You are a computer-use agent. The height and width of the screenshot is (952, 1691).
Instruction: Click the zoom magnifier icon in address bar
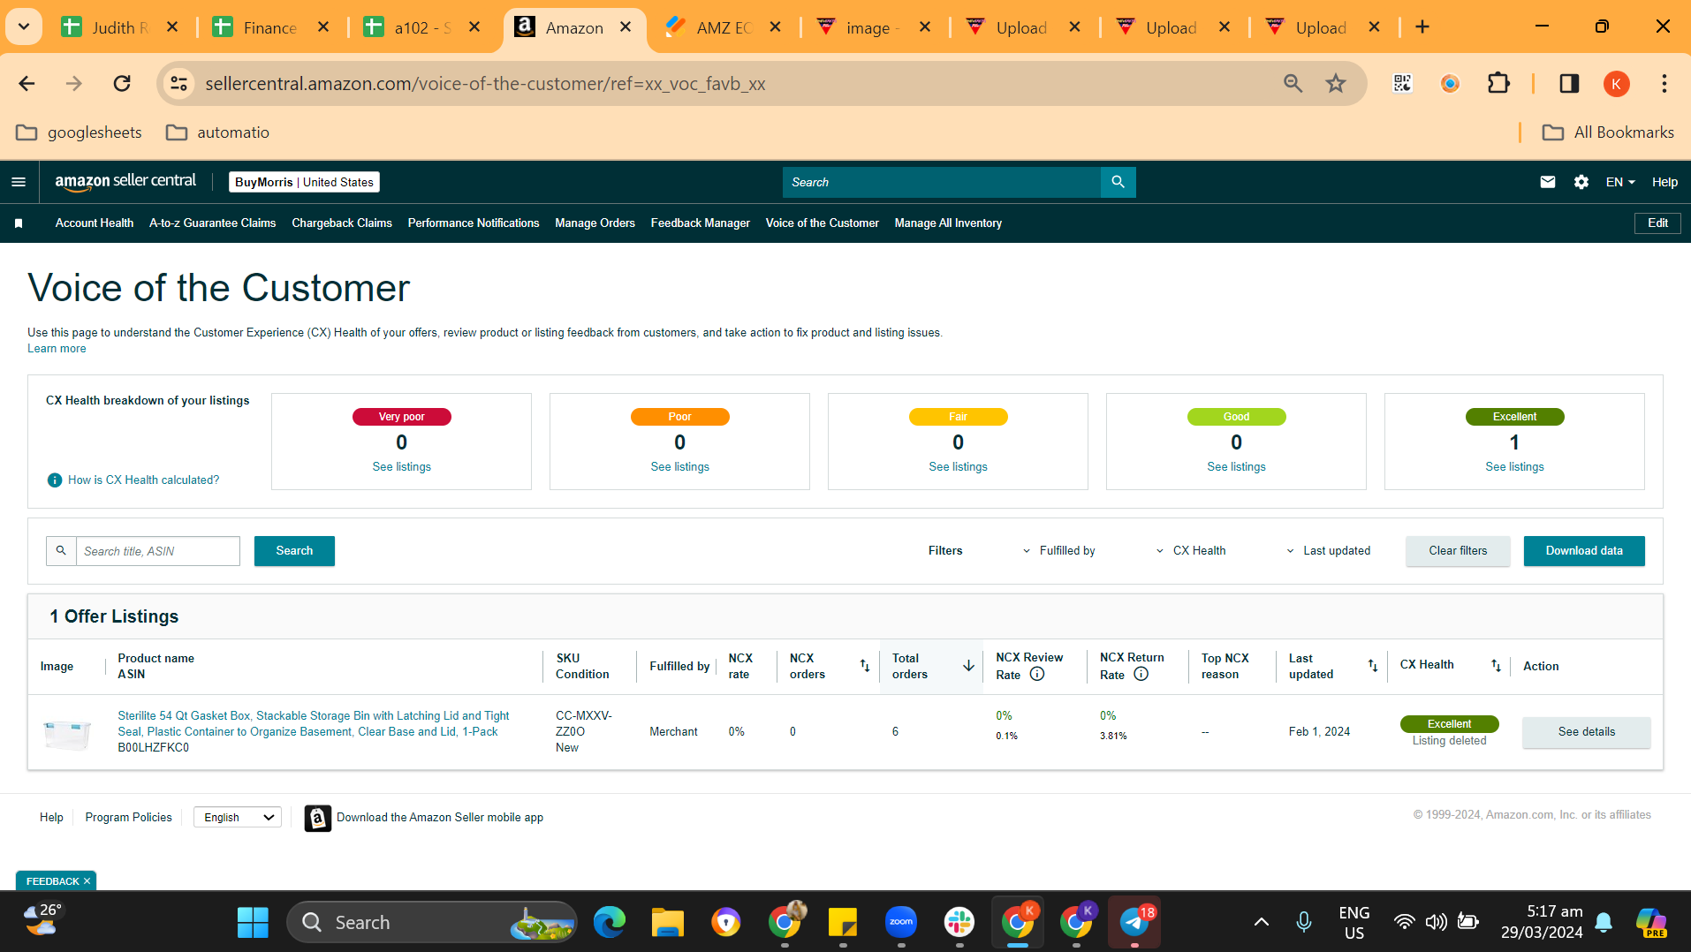pos(1293,84)
